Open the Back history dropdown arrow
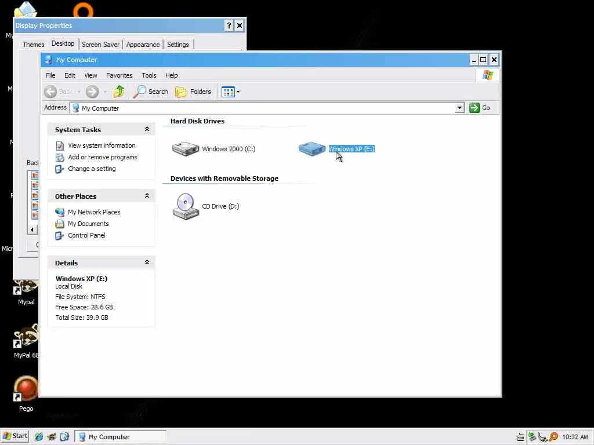Screen dimensions: 594x445 (x=79, y=92)
